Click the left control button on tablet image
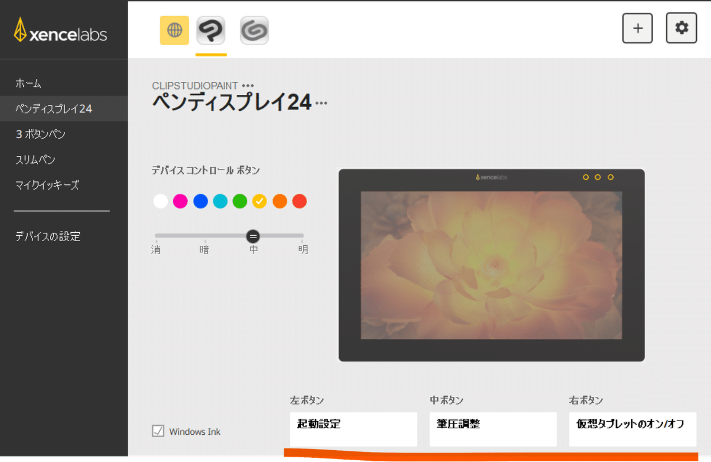711x462 pixels. click(585, 177)
